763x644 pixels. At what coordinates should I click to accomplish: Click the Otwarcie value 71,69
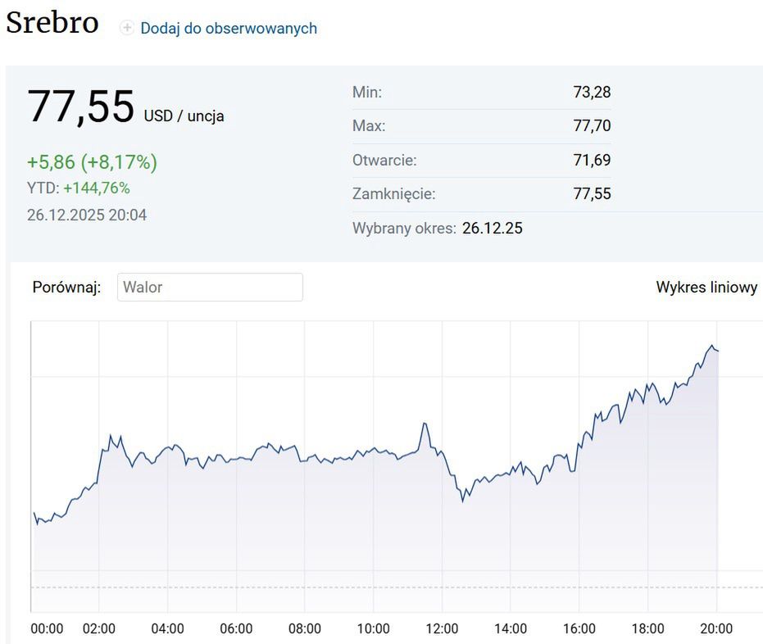tap(592, 160)
